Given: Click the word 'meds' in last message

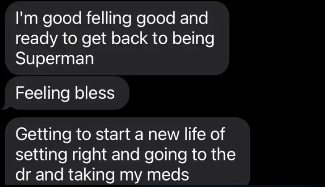Looking at the screenshot, I should click(168, 174).
